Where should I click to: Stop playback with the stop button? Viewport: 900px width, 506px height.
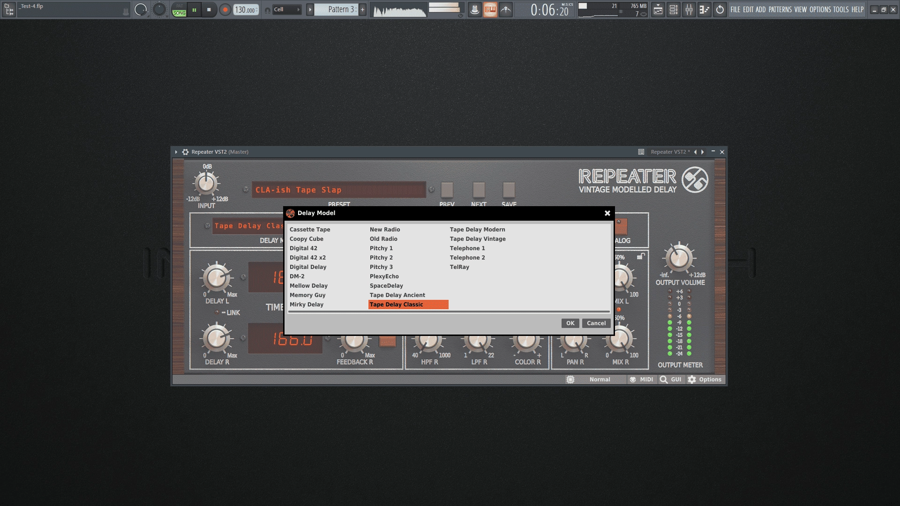pyautogui.click(x=209, y=9)
